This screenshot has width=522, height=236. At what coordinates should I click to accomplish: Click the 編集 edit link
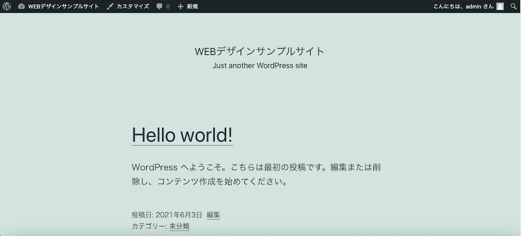click(x=213, y=215)
